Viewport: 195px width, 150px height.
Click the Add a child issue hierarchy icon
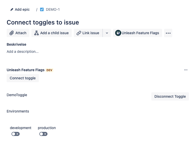point(36,33)
